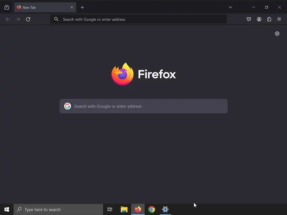
Task: Launch Google Chrome from taskbar
Action: point(152,209)
